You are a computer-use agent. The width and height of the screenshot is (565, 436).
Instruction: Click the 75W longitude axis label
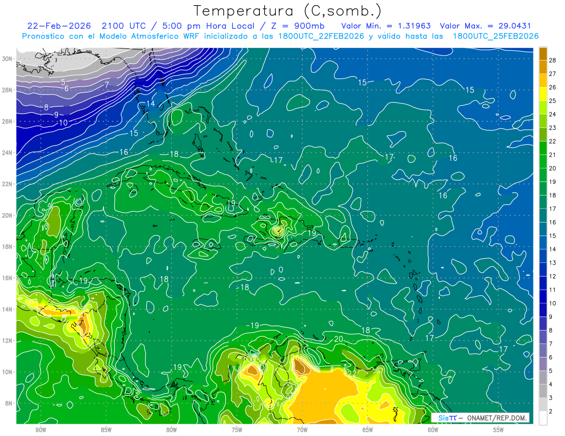click(237, 430)
